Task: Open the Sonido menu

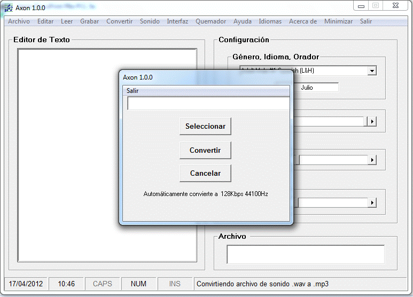Action: point(150,22)
